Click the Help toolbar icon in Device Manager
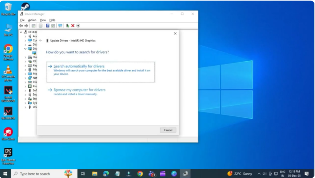315x178 pixels. click(47, 26)
